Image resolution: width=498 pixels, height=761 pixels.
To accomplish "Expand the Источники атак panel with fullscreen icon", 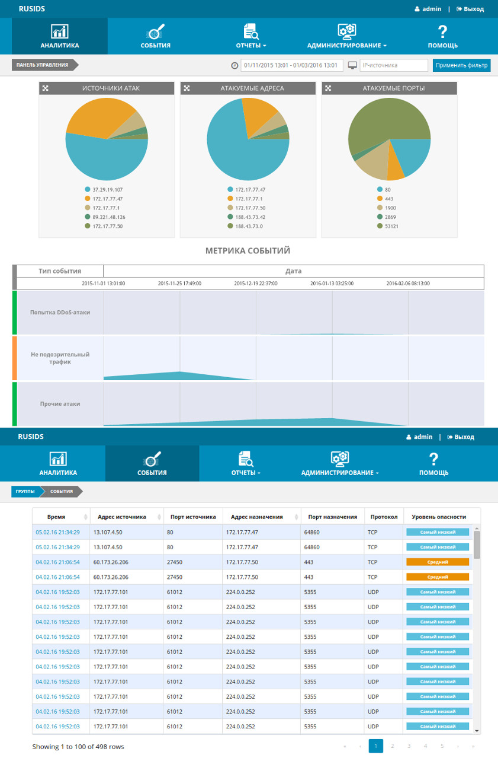I will (46, 88).
